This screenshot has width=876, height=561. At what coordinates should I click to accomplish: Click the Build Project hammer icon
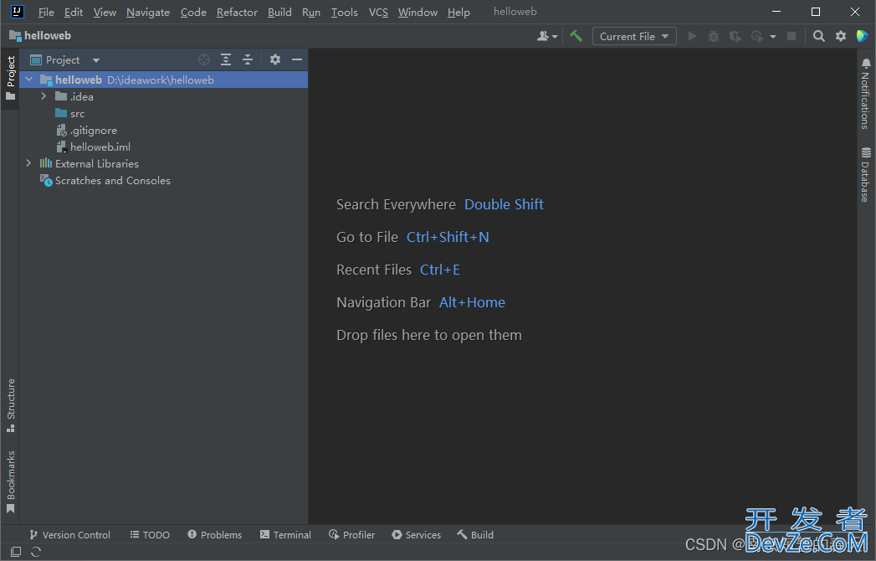click(x=576, y=36)
